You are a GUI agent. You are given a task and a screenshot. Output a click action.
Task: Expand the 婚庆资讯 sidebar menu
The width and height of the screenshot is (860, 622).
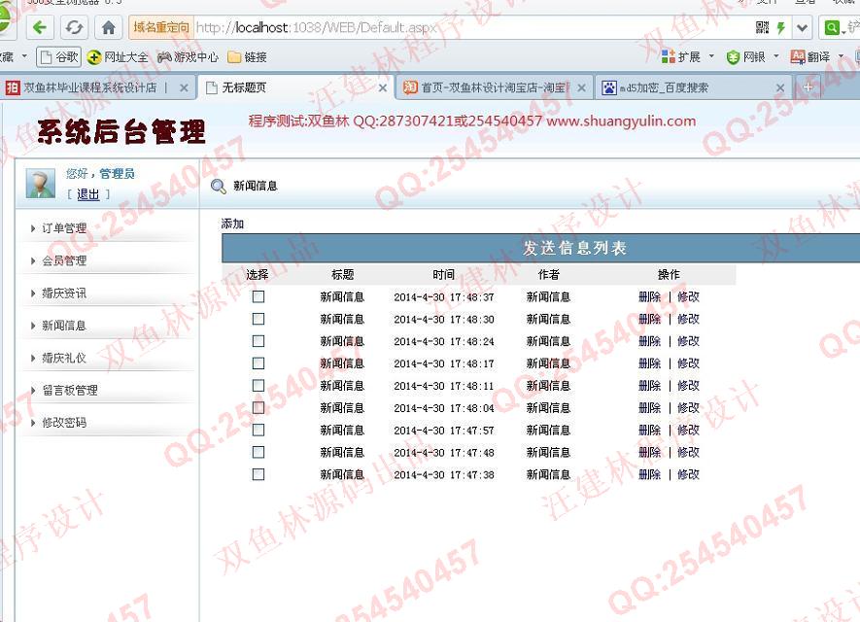click(64, 293)
